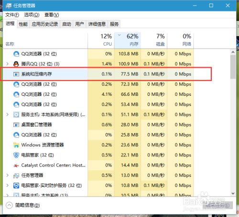Click the 服务主机: 本地系统(网络受限) gear icon
The image size is (239, 217).
16,114
